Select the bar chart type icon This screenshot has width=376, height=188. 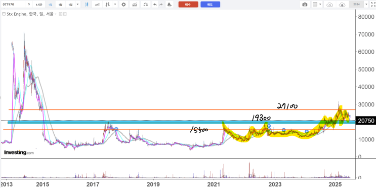pyautogui.click(x=108, y=5)
